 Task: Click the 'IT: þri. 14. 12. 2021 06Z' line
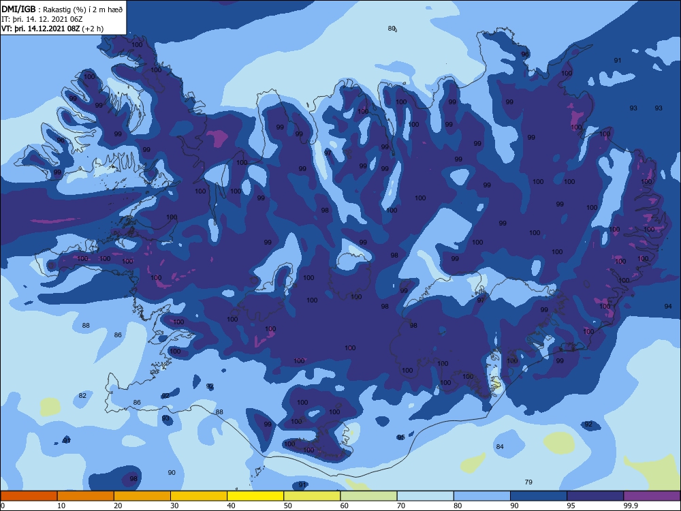(x=42, y=19)
